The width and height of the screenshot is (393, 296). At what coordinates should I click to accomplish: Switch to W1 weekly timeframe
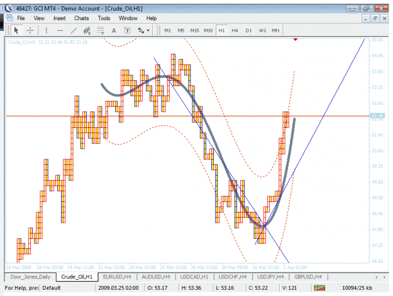pos(262,31)
